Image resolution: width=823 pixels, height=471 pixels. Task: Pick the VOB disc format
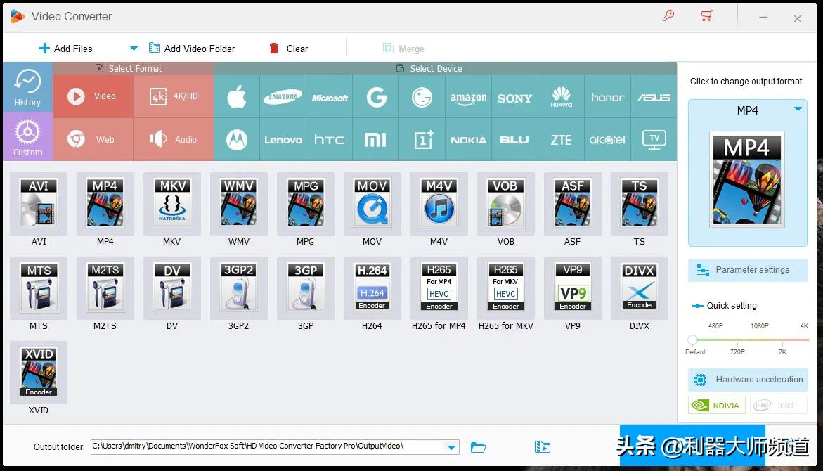pos(505,203)
